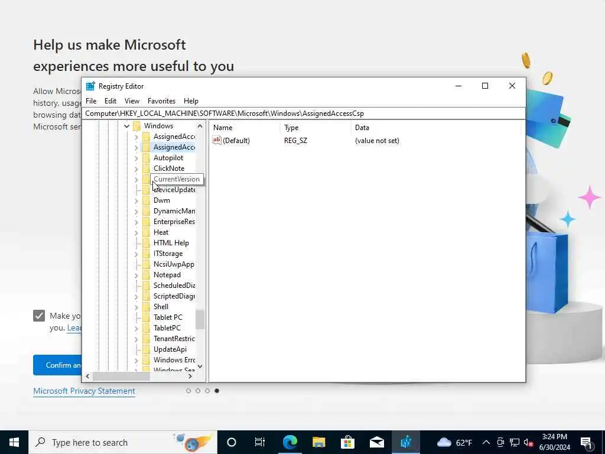Expand the Autopilot key
Image resolution: width=605 pixels, height=454 pixels.
[136, 158]
